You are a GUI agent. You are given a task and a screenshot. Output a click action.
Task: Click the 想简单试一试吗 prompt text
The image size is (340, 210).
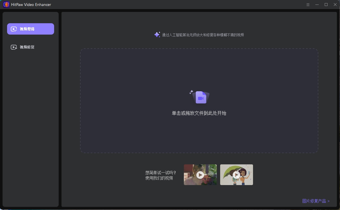coord(161,172)
